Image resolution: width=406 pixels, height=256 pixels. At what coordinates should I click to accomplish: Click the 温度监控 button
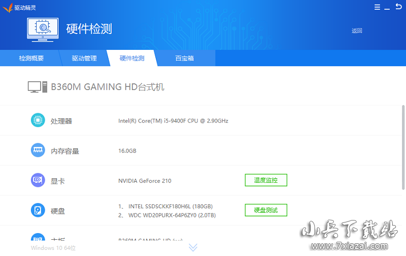tap(266, 180)
